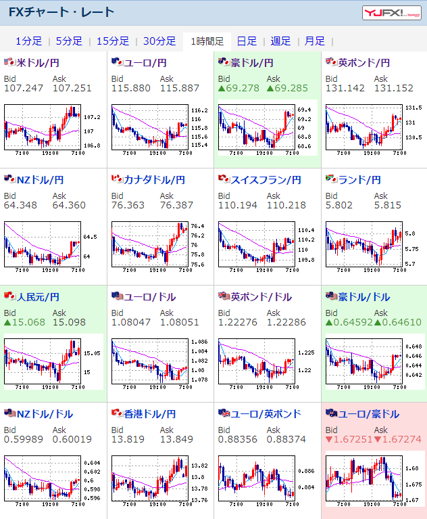This screenshot has width=427, height=519.
Task: Select the 月足 monthly chart tab
Action: (315, 41)
